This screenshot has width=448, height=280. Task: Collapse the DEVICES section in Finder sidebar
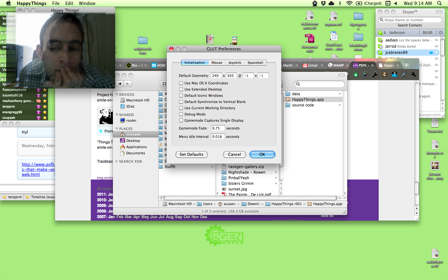117,95
